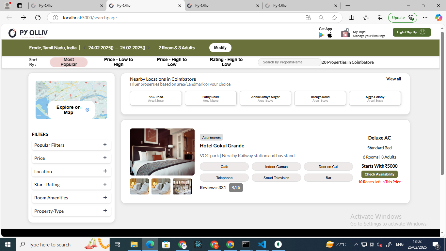Sort by Price - Low to High
The height and width of the screenshot is (251, 446).
click(x=119, y=62)
